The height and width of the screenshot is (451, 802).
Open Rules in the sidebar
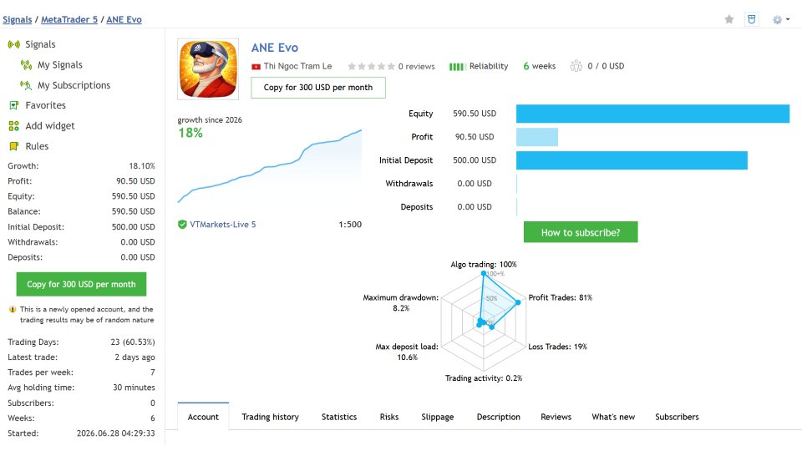point(37,146)
